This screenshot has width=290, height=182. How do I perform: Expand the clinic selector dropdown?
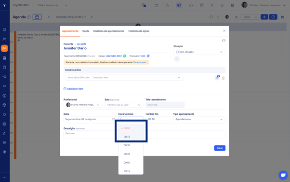[53, 5]
